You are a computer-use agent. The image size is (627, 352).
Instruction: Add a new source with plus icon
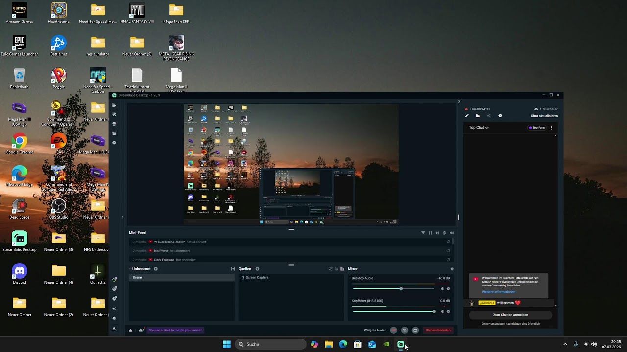coord(257,269)
